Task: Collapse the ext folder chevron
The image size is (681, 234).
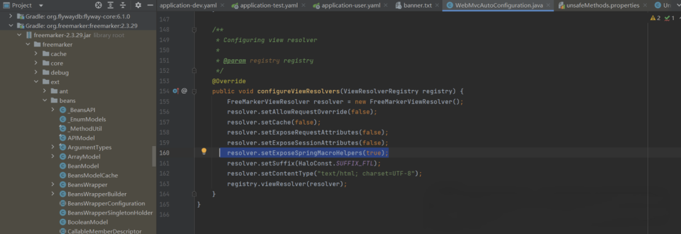Action: (x=36, y=82)
